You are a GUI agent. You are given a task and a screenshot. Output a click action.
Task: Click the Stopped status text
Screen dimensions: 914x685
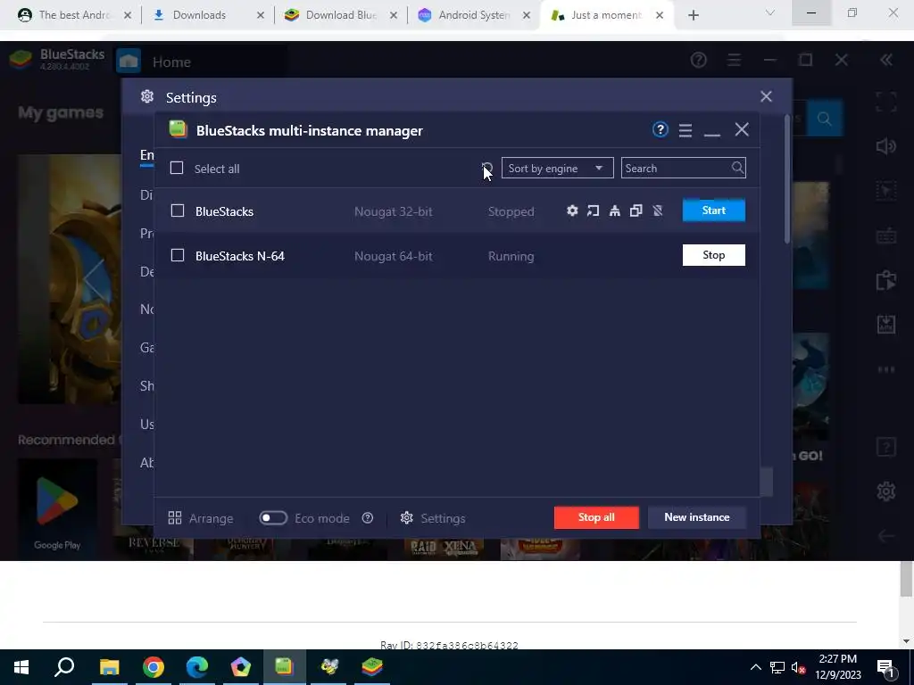click(x=511, y=211)
